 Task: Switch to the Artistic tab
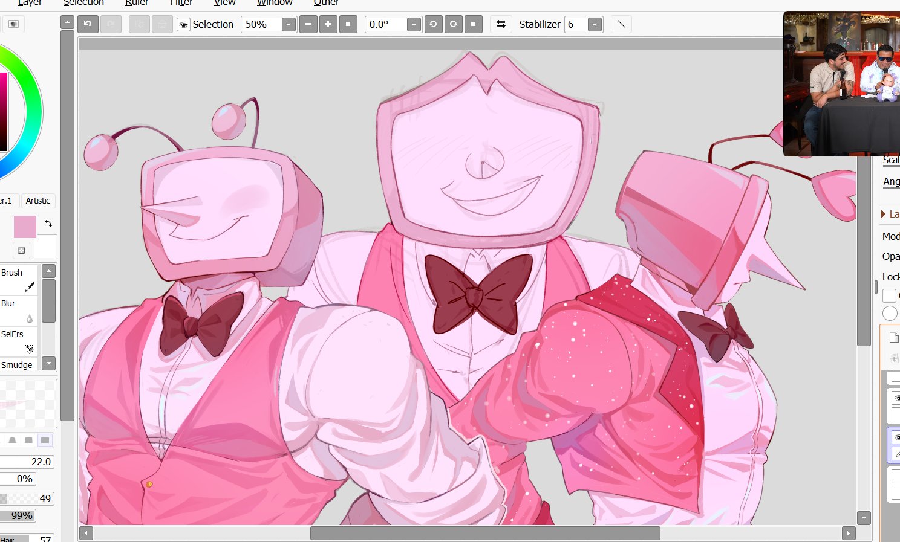point(38,201)
